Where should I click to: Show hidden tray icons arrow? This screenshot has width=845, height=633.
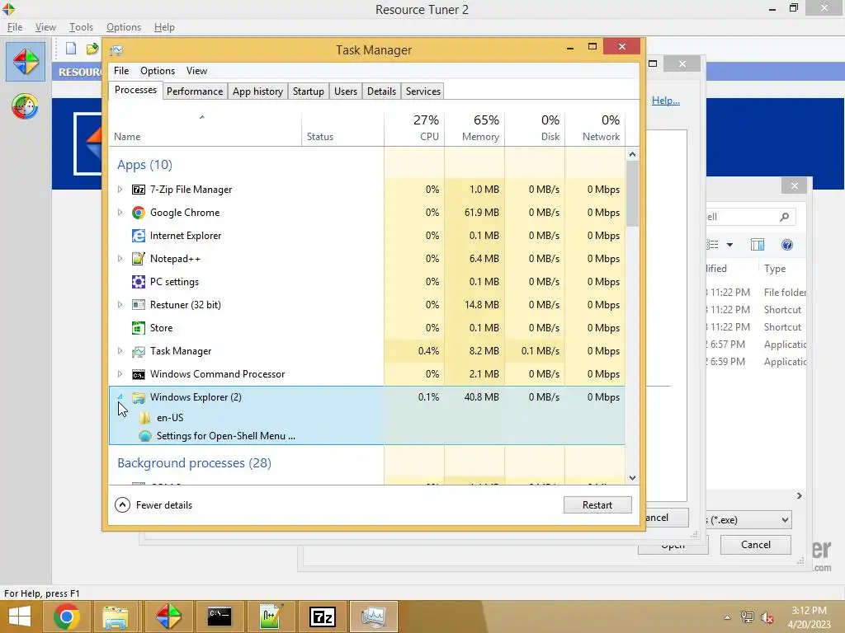point(727,617)
